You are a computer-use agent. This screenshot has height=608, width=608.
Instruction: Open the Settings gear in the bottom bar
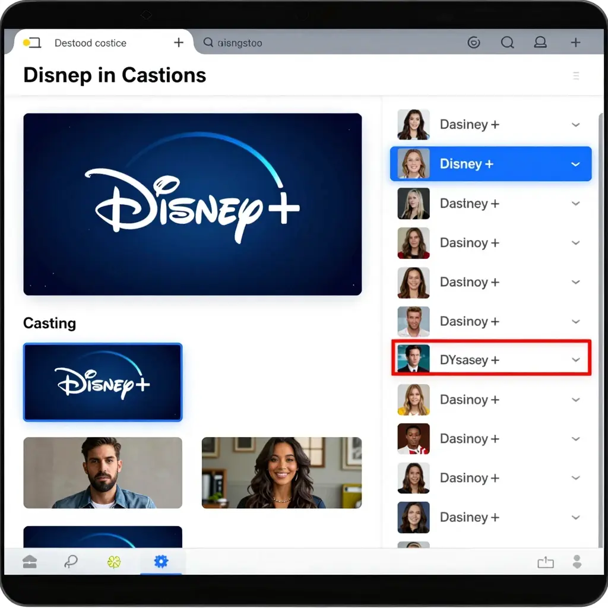[x=161, y=562]
